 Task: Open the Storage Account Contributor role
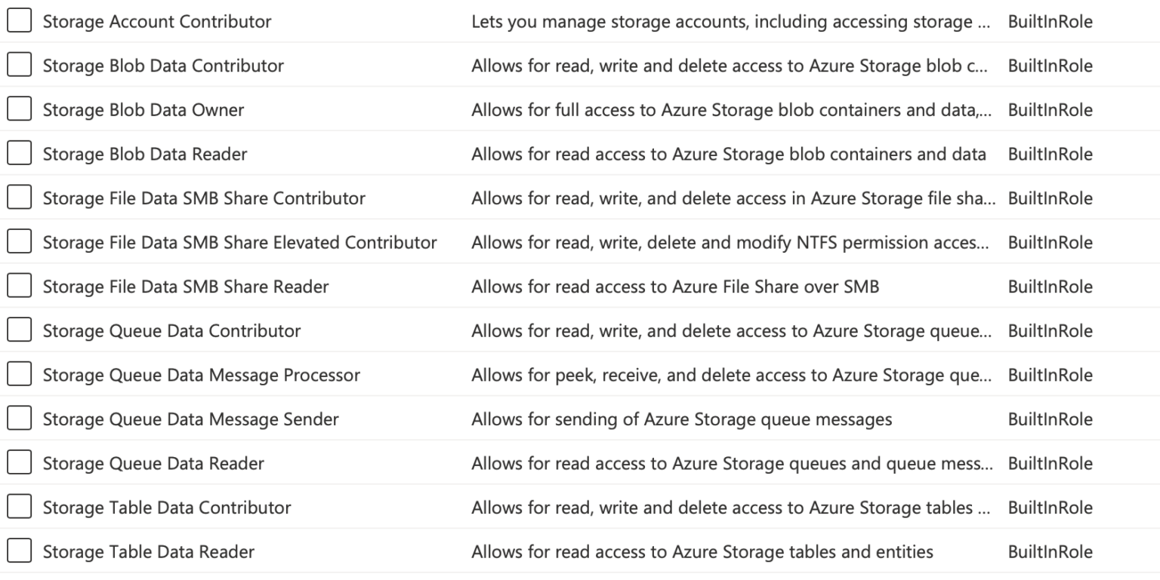click(x=157, y=20)
